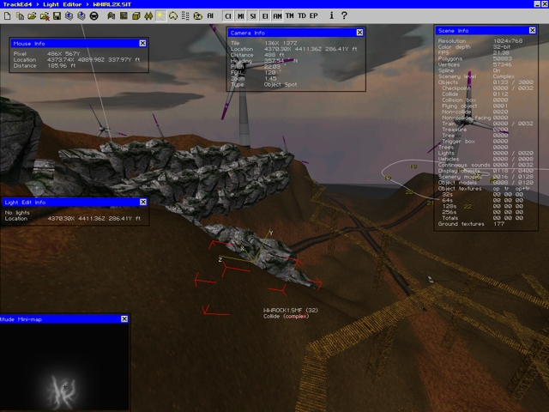Toggle the MI mouse info button
Viewport: 549px width, 412px height.
[x=240, y=16]
